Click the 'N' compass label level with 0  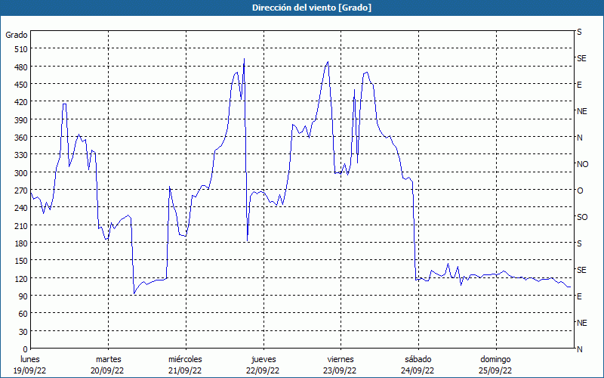(580, 349)
